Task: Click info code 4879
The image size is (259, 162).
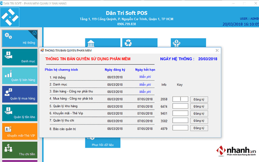Action: coord(164,128)
